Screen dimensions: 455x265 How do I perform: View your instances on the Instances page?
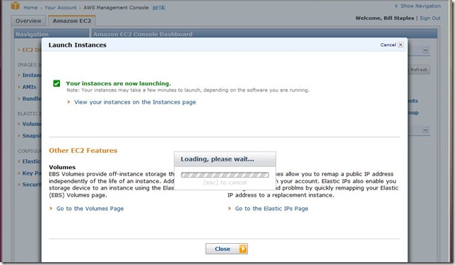(x=135, y=102)
